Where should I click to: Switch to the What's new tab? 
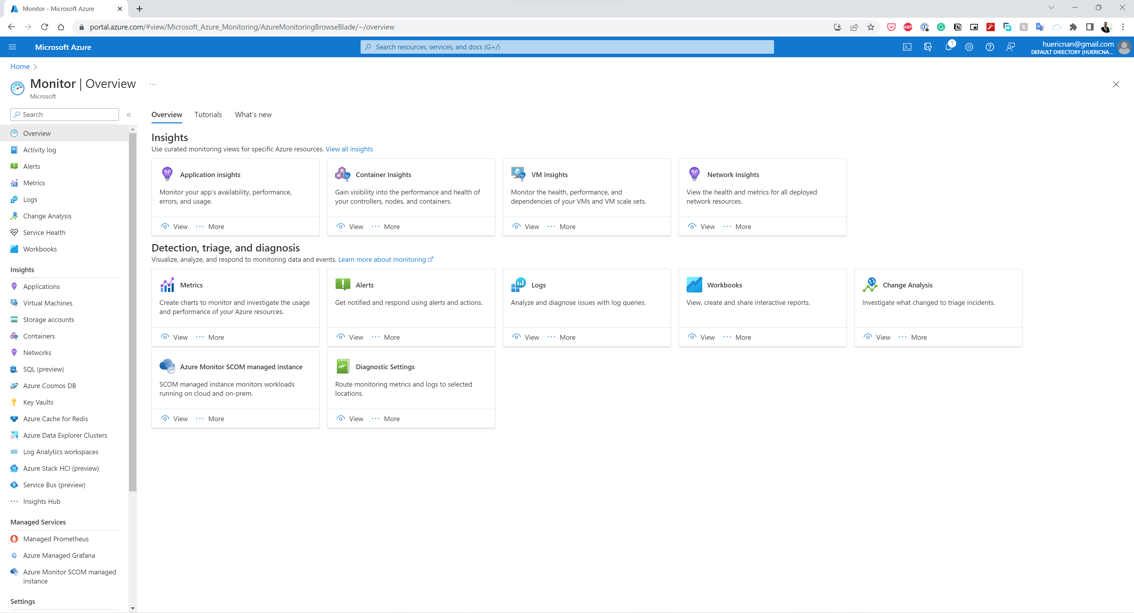tap(253, 115)
